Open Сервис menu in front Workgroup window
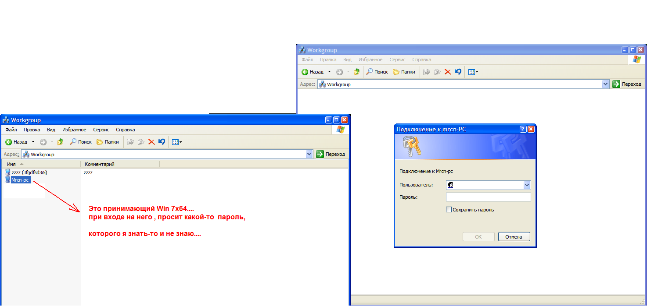Viewport: 647px width, 306px height. [x=101, y=130]
